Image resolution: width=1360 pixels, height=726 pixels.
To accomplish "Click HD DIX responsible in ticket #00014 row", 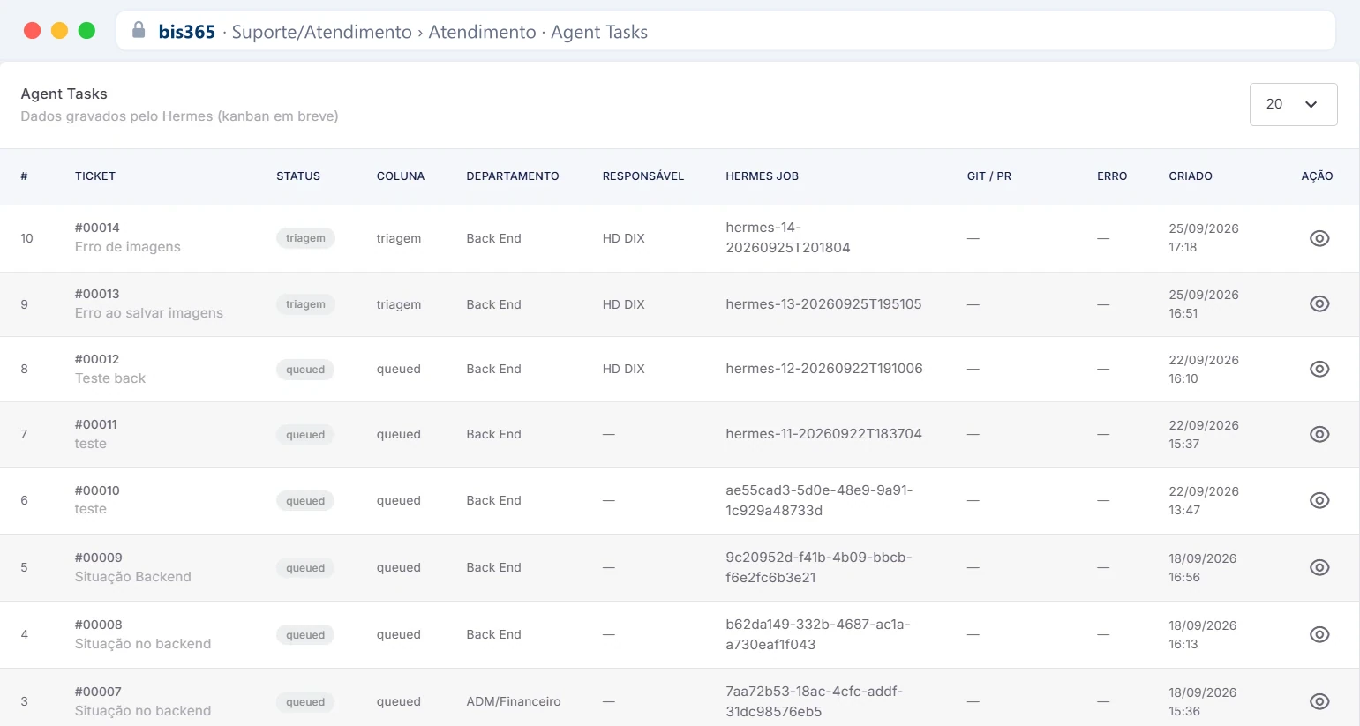I will (624, 238).
